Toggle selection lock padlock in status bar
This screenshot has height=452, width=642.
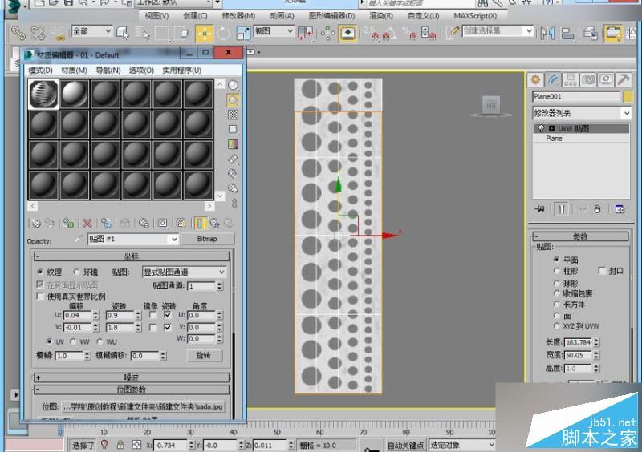tap(120, 445)
